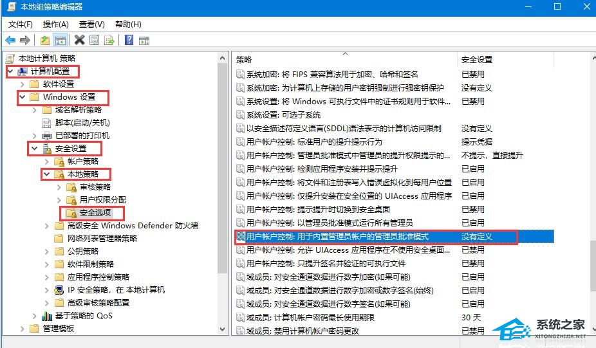Select 本地计算机 策略 root node
The height and width of the screenshot is (348, 596).
click(47, 58)
